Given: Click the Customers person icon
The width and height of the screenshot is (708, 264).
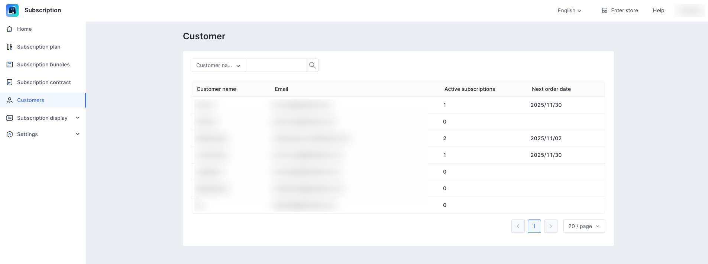Looking at the screenshot, I should [x=10, y=100].
